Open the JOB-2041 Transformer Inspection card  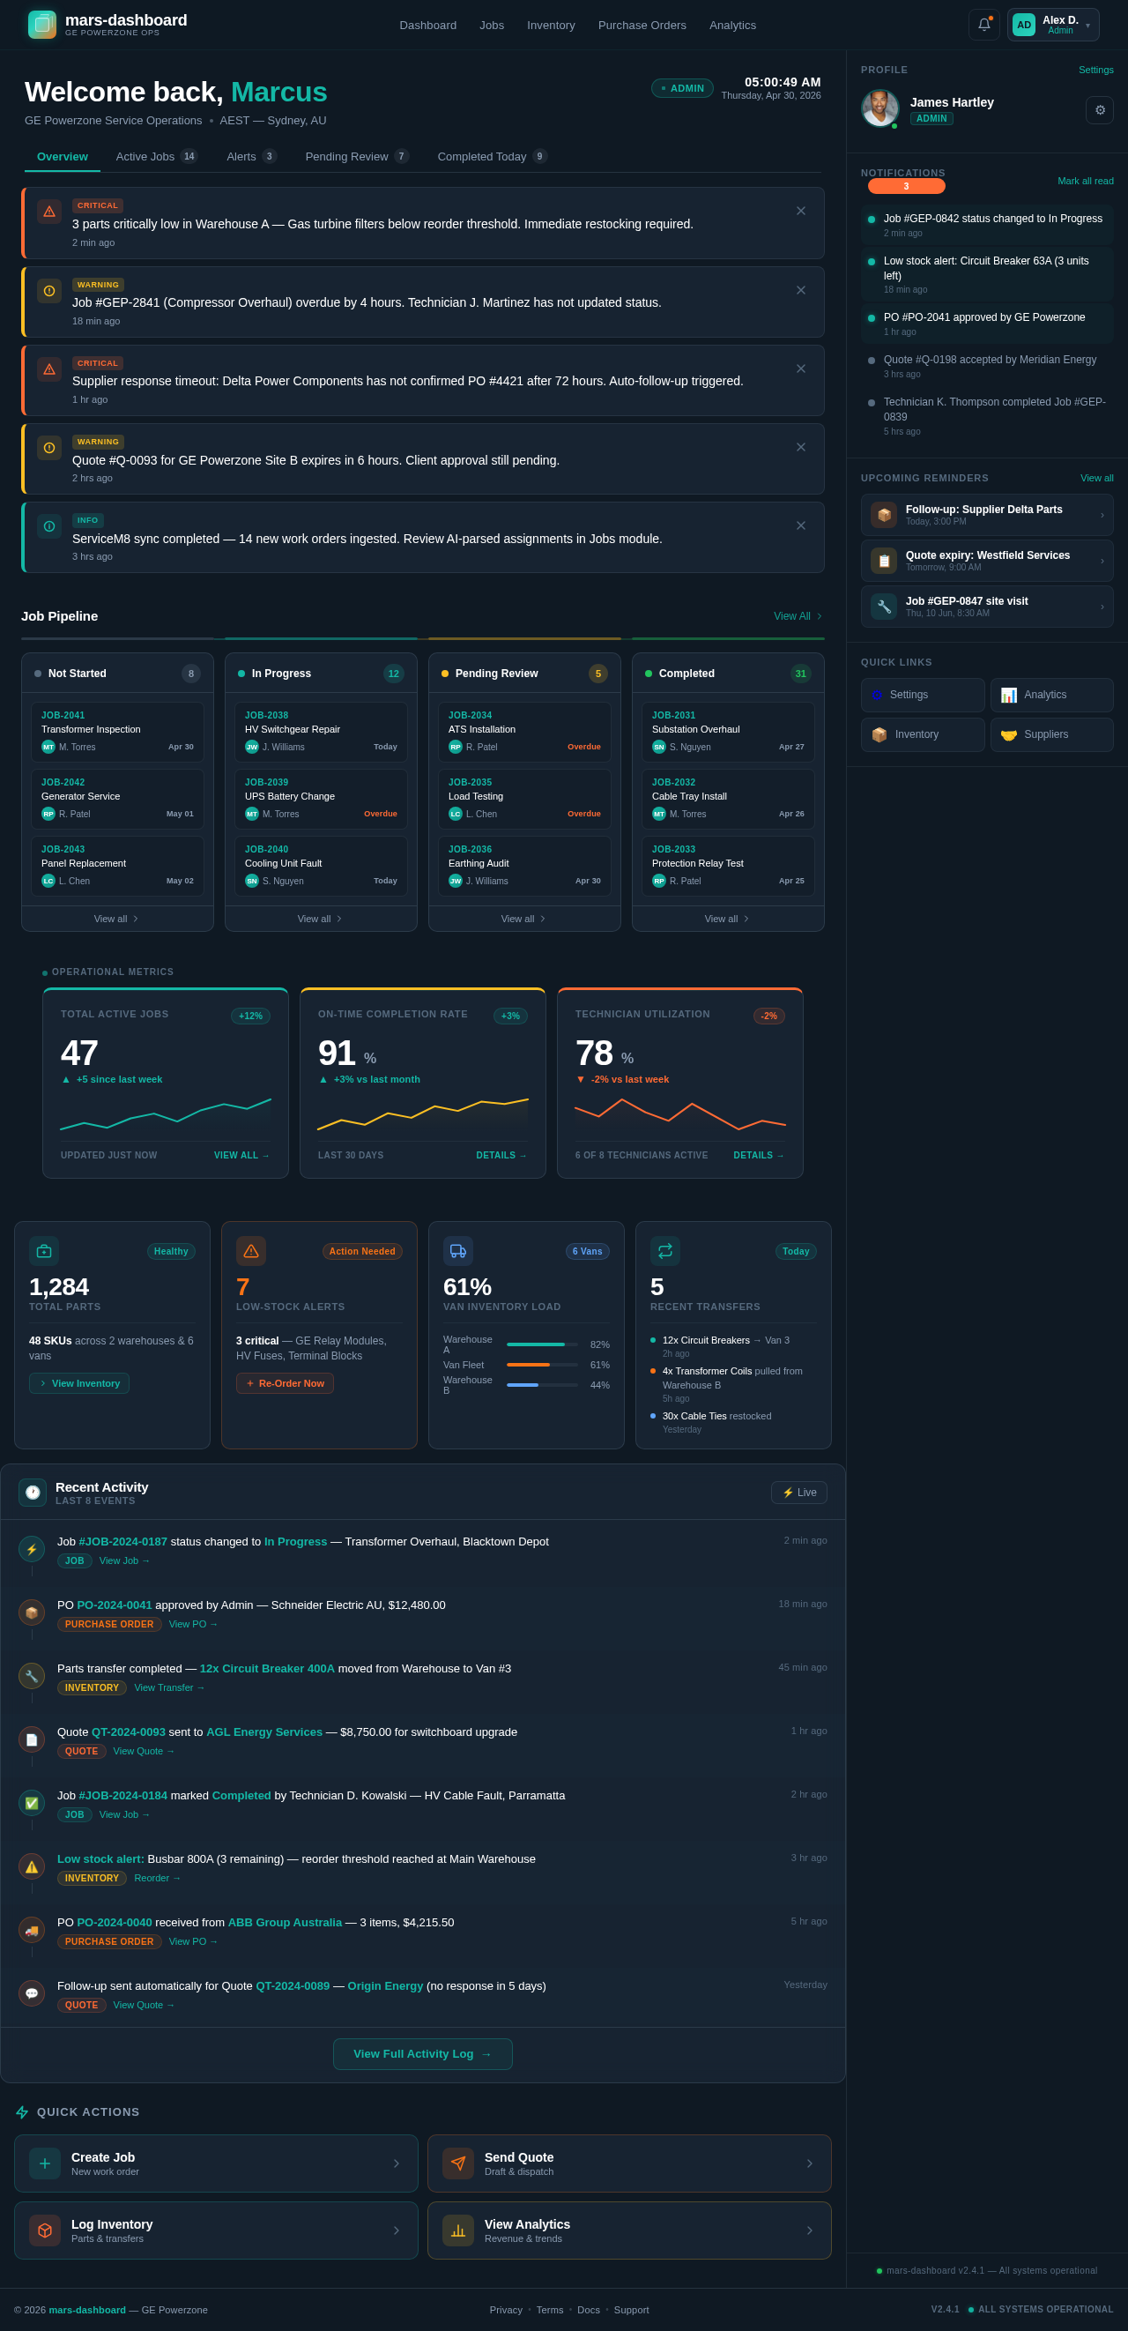point(117,732)
